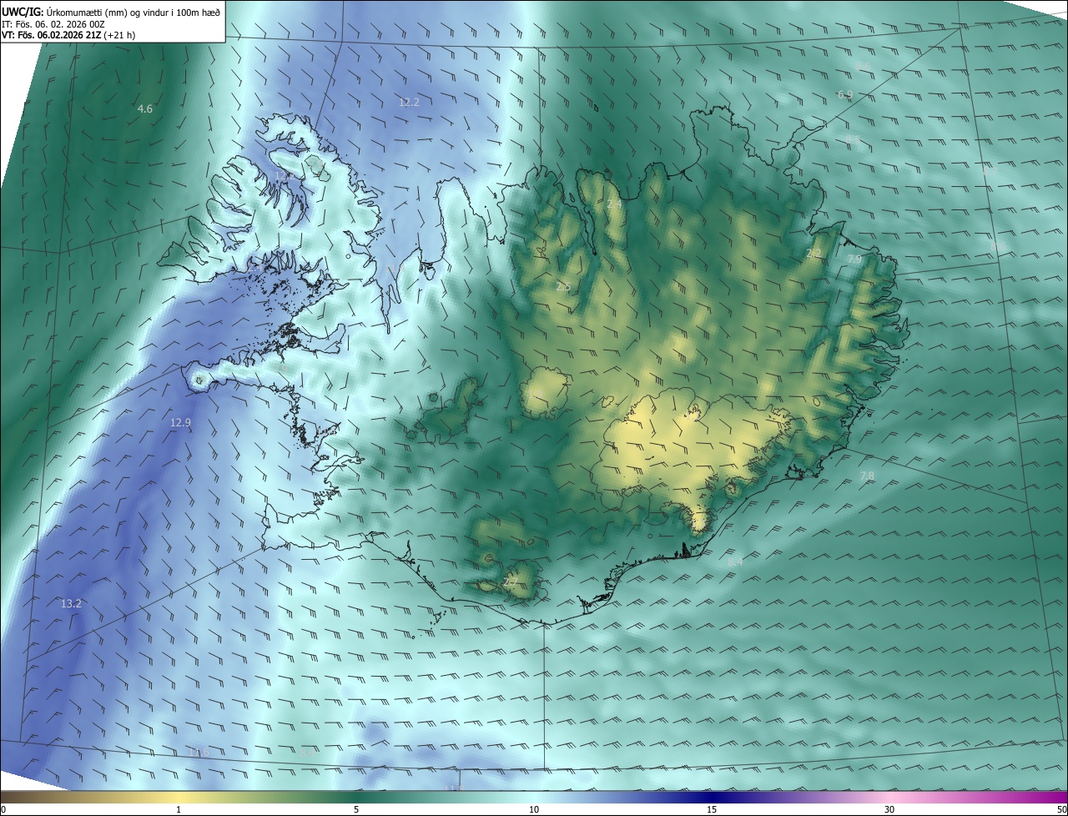Click the 50 tick label on the color scale

point(1061,809)
